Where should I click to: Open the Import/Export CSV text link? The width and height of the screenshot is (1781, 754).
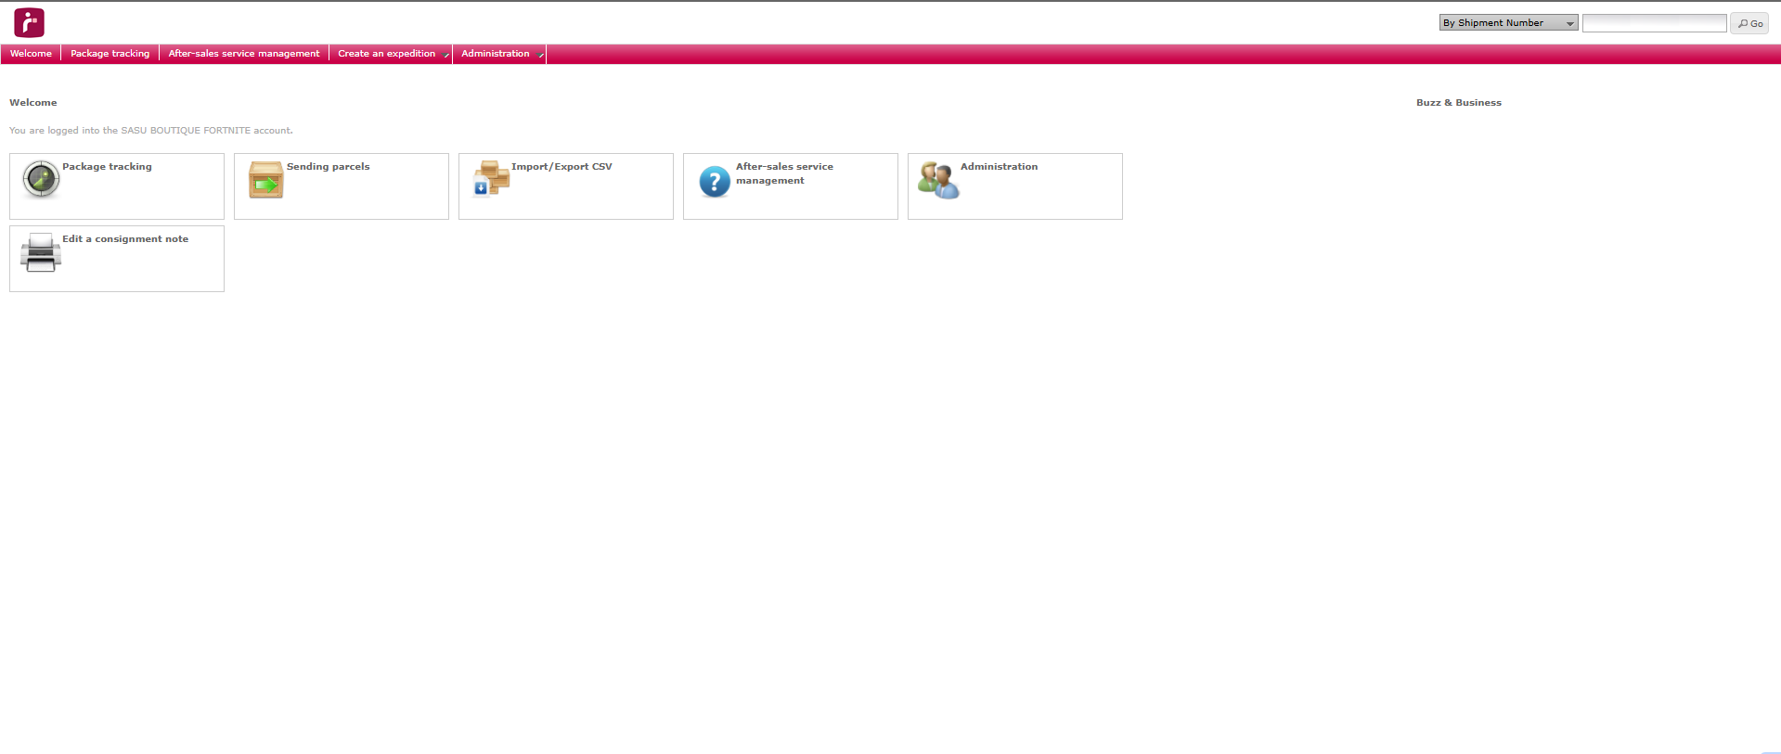click(x=561, y=167)
